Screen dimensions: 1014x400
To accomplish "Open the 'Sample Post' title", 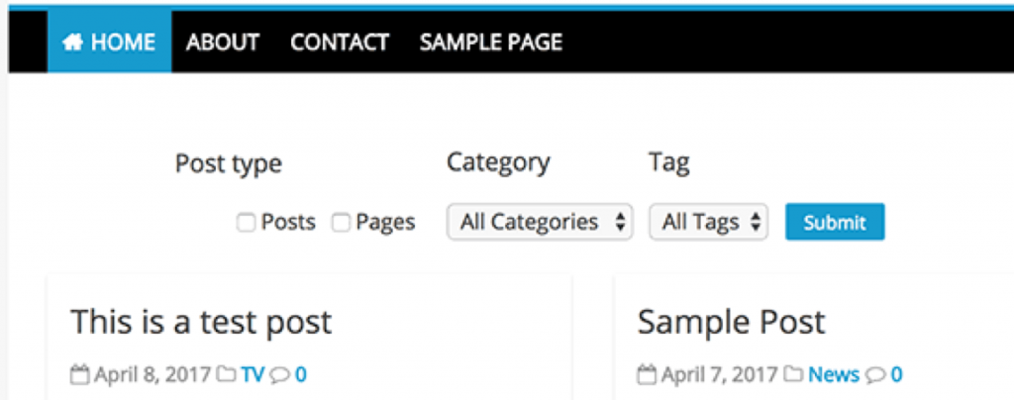I will 732,322.
